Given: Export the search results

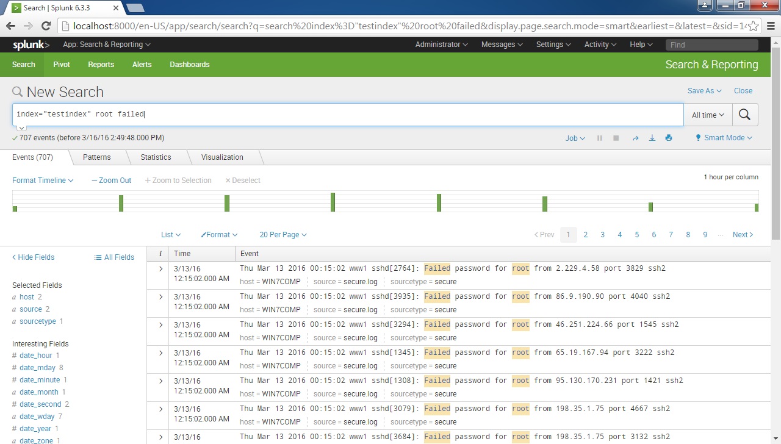Looking at the screenshot, I should (x=652, y=138).
